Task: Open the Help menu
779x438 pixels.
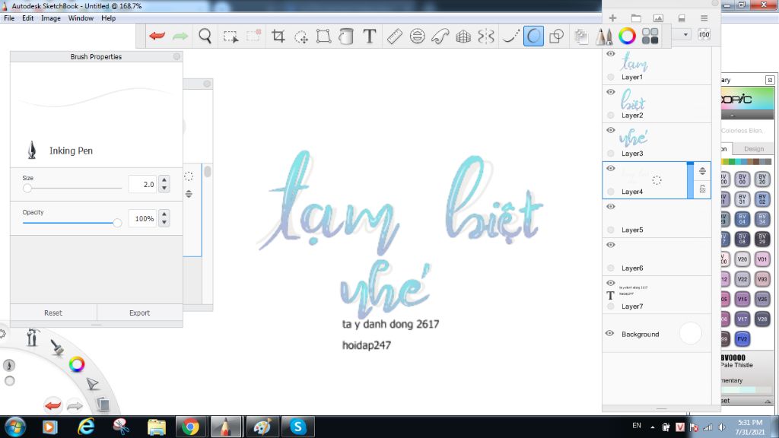Action: click(x=108, y=18)
